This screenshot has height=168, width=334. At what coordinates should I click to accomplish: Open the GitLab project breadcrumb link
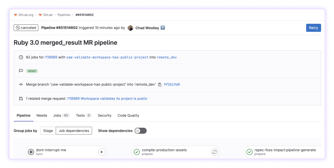tap(48, 15)
